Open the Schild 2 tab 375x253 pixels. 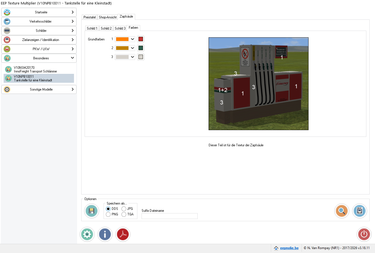tap(106, 28)
